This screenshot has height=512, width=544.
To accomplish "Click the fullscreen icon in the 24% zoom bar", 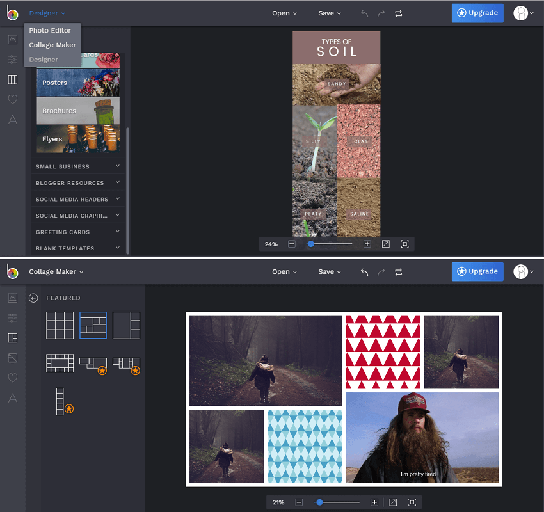I will 405,244.
